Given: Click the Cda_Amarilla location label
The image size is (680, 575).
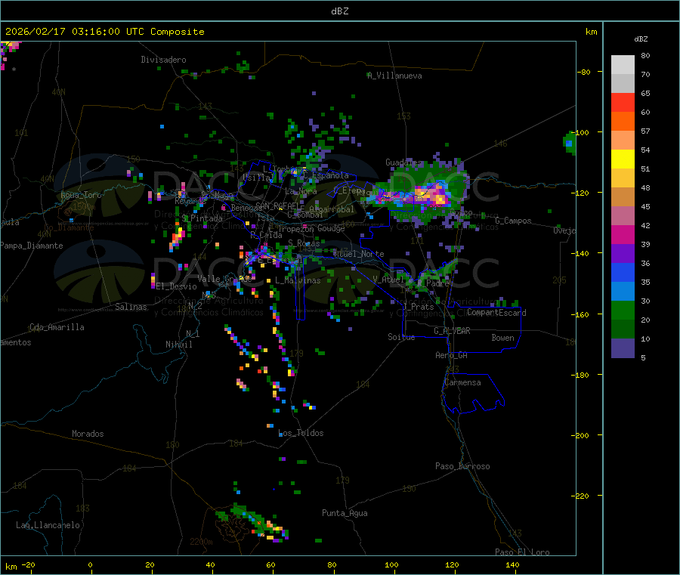Looking at the screenshot, I should pyautogui.click(x=57, y=327).
